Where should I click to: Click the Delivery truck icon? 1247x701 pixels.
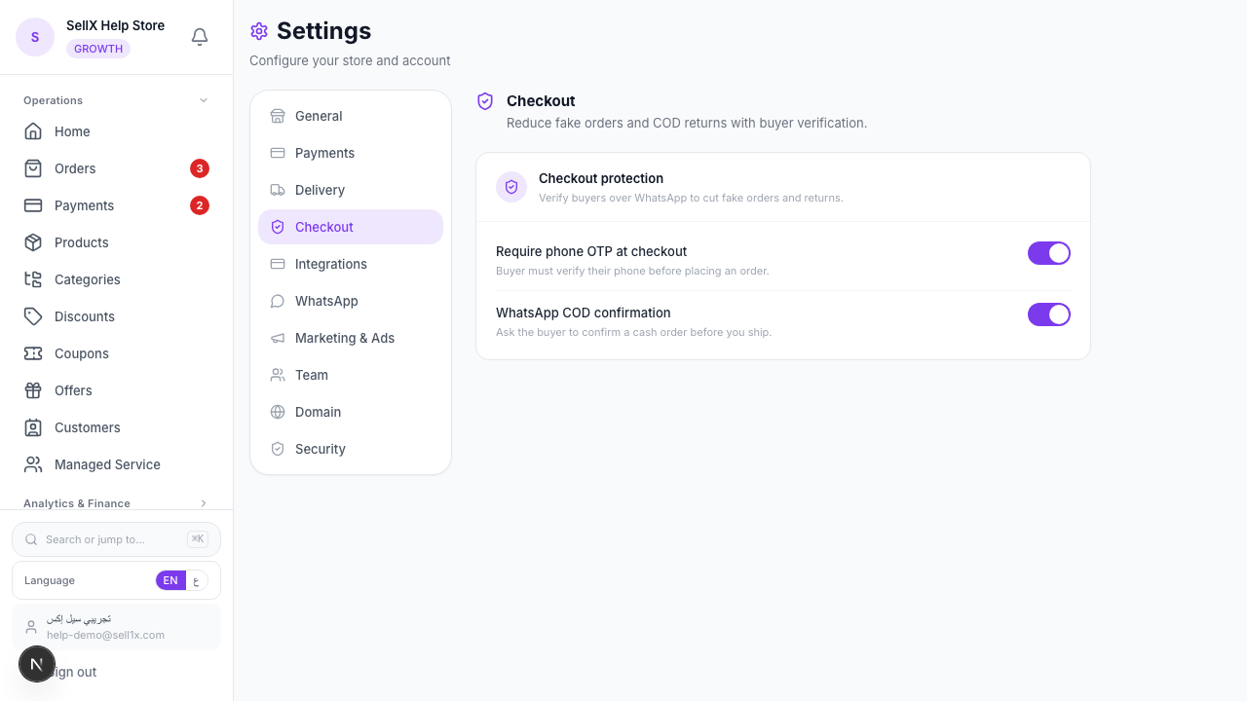278,190
